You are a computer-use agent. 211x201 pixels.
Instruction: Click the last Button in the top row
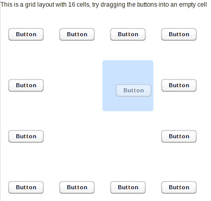[179, 34]
